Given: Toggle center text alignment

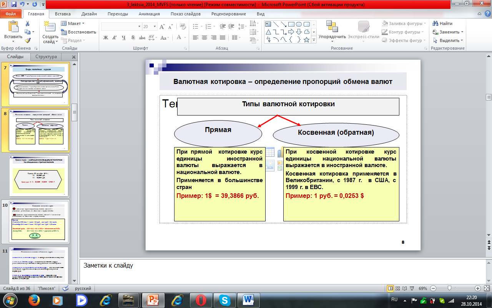Looking at the screenshot, I should [204, 38].
